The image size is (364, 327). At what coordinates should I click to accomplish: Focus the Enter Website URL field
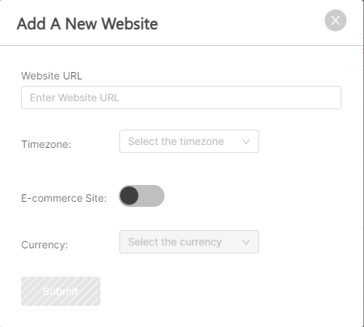coord(181,98)
